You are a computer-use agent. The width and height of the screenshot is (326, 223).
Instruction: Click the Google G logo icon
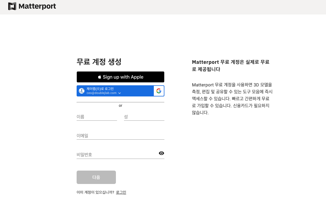pyautogui.click(x=159, y=91)
